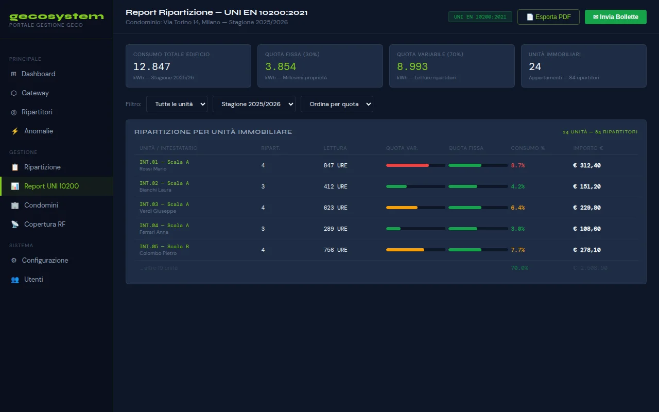
Task: Click the '623 URE' reading
Action: coord(336,208)
